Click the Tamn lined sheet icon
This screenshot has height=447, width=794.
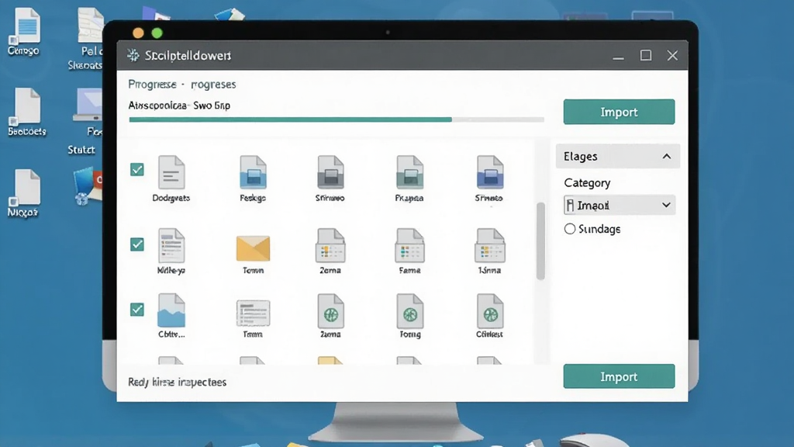[x=254, y=313]
